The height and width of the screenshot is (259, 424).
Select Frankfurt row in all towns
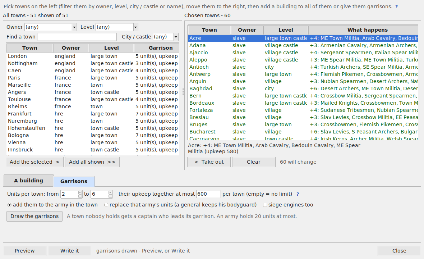coord(93,114)
